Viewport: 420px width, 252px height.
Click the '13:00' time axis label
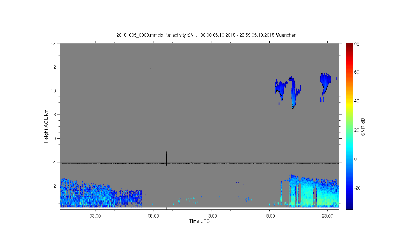(x=211, y=216)
